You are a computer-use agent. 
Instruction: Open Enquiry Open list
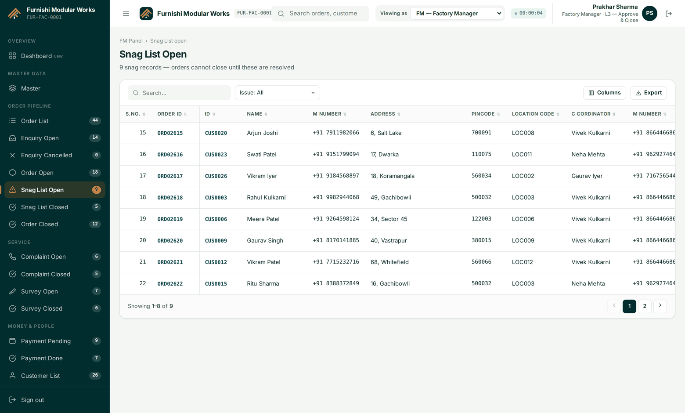click(x=55, y=138)
